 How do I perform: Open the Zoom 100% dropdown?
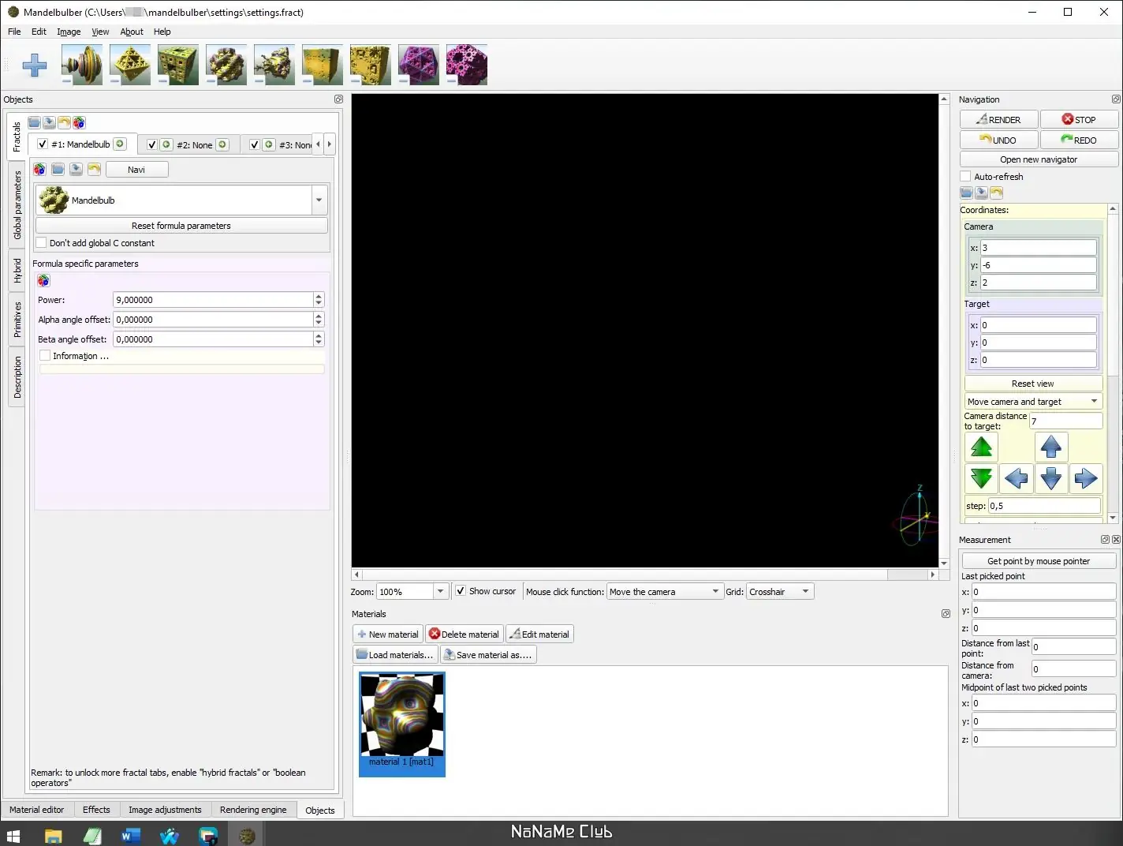point(440,592)
